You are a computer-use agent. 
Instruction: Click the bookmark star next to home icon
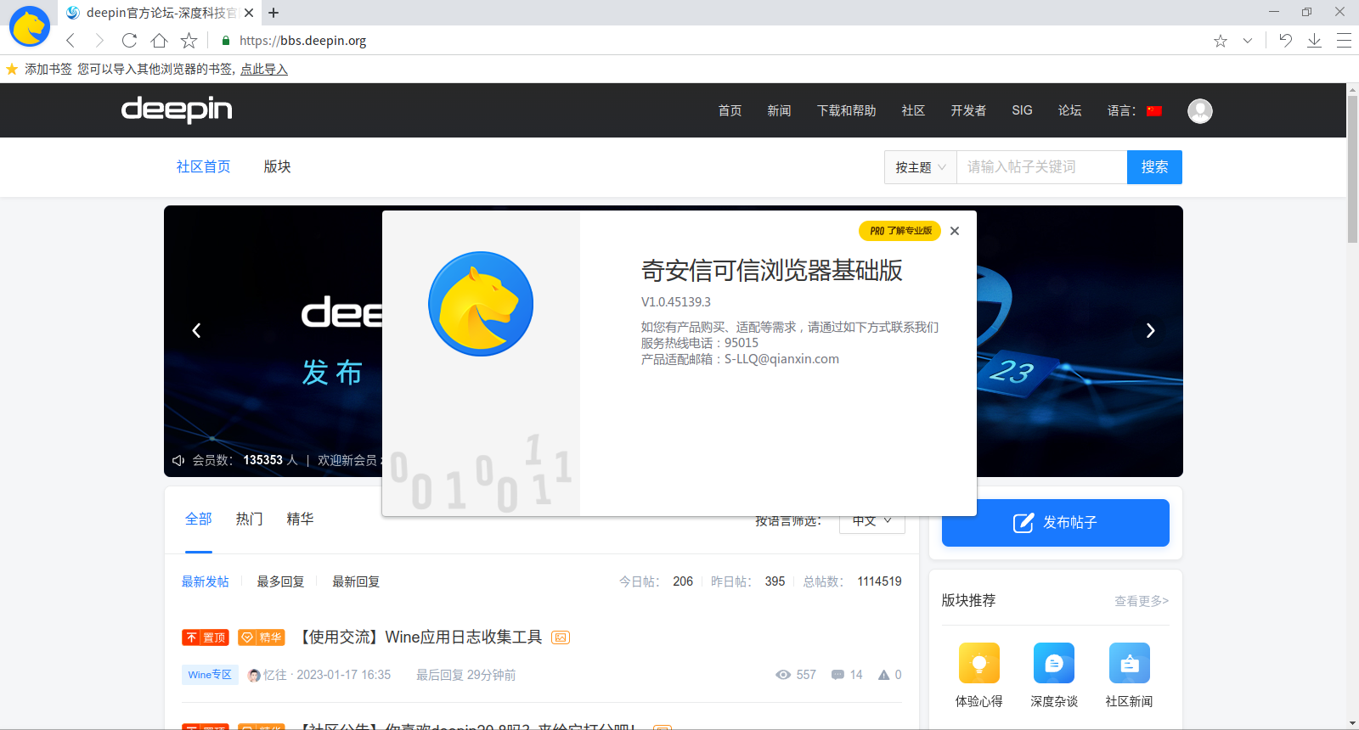pos(189,40)
